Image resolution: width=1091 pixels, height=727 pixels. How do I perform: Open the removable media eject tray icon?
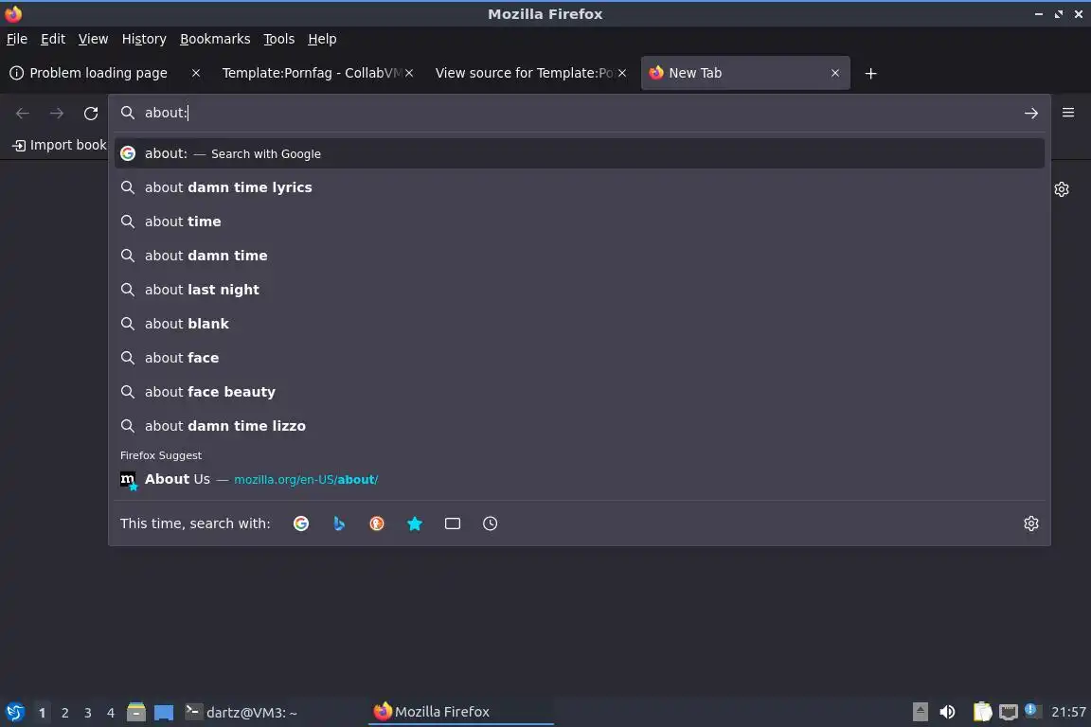920,712
